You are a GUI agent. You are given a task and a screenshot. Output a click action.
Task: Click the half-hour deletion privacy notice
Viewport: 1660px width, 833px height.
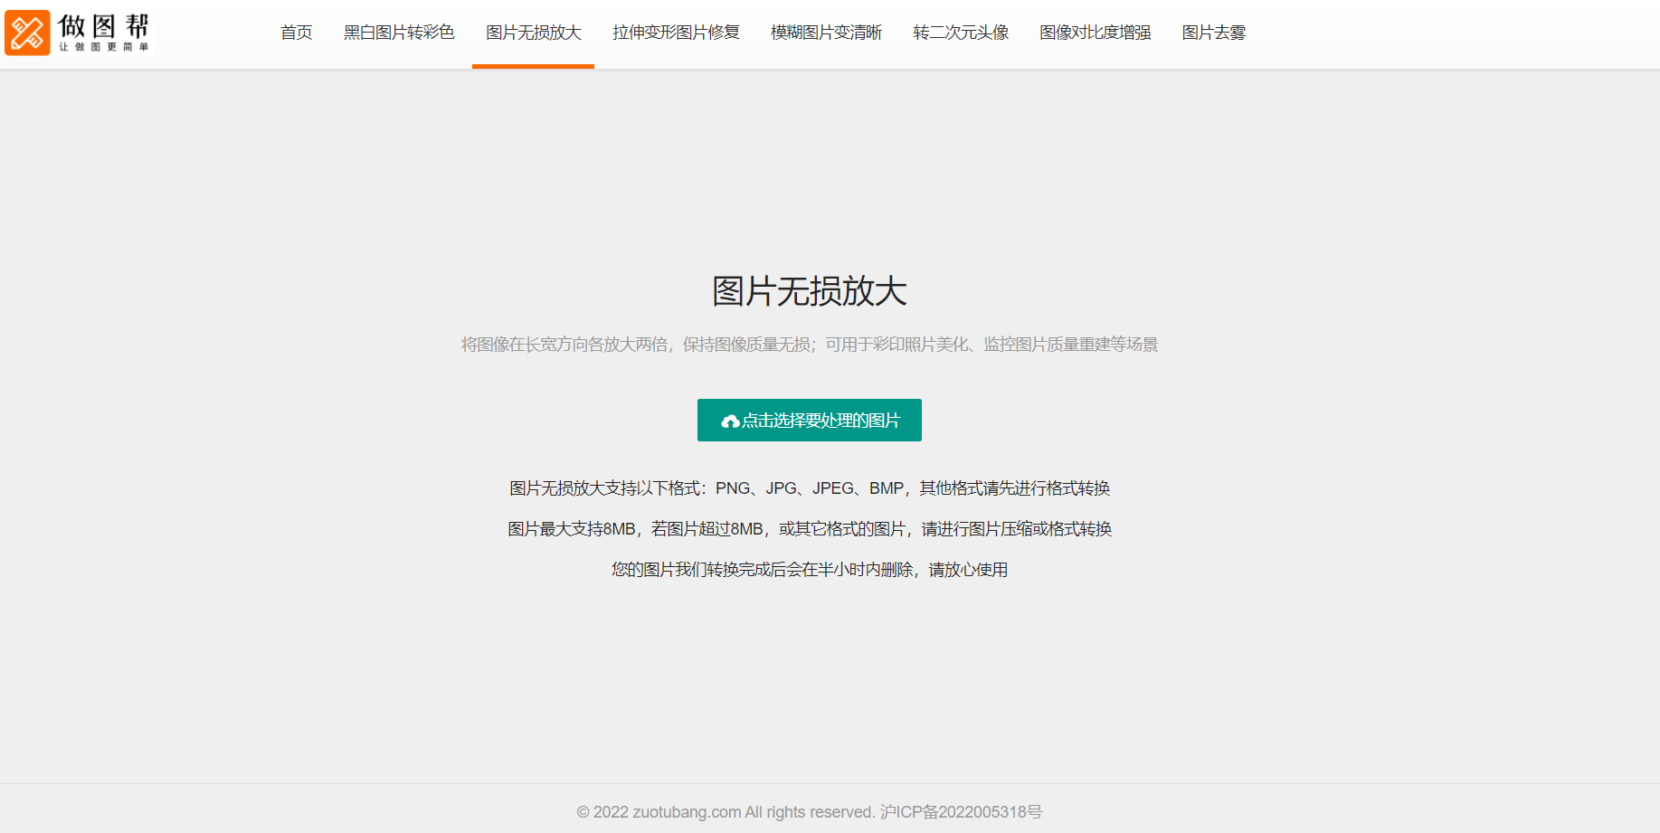tap(809, 570)
